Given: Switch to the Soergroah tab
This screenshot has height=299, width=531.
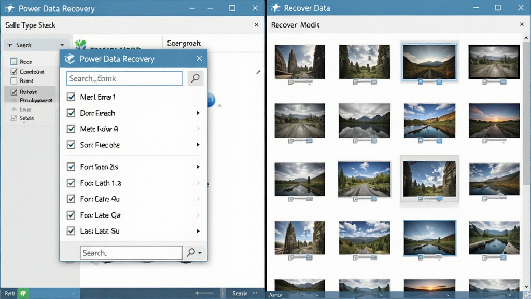Looking at the screenshot, I should coord(184,44).
